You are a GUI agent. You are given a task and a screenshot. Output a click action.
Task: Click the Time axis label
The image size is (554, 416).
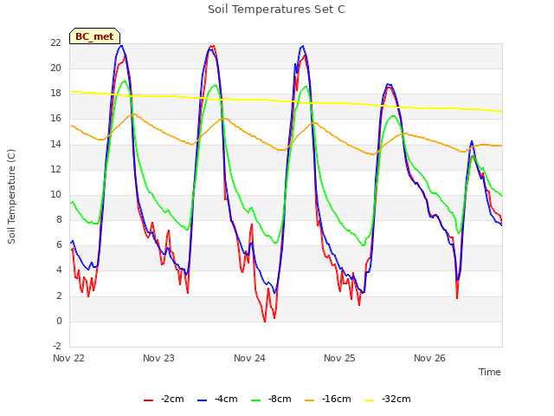point(490,372)
